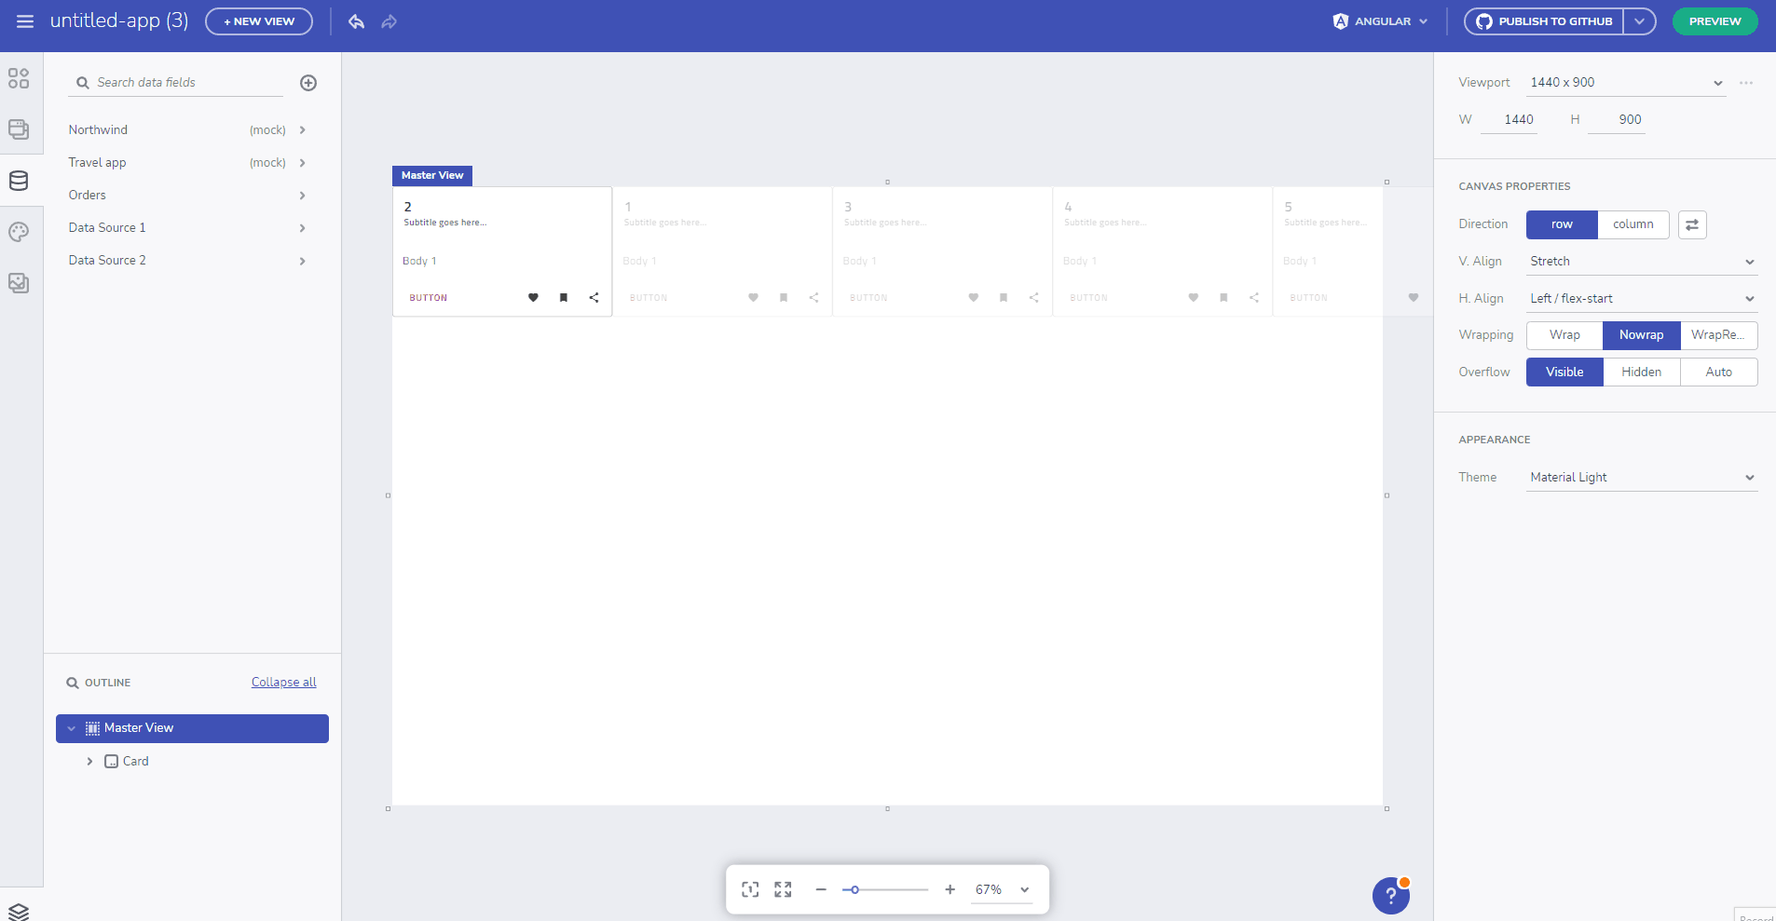Viewport: 1776px width, 921px height.
Task: Expand the Northwind data source
Action: click(x=303, y=130)
